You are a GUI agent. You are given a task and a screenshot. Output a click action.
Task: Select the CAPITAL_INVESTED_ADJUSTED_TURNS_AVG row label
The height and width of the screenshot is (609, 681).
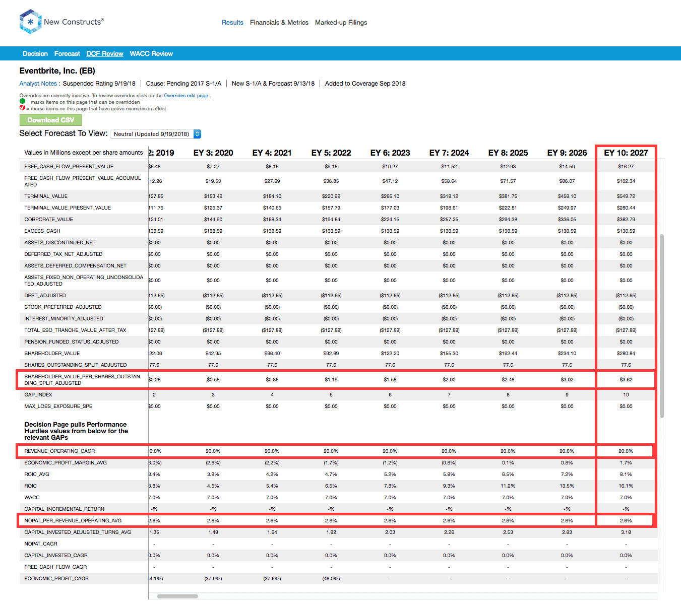point(78,532)
